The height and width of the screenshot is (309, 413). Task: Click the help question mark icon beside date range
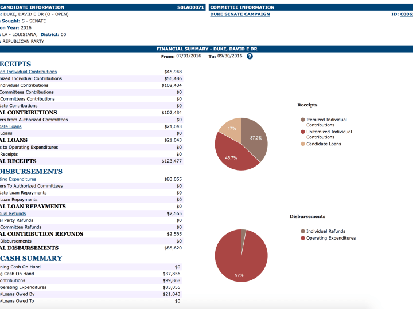[250, 57]
